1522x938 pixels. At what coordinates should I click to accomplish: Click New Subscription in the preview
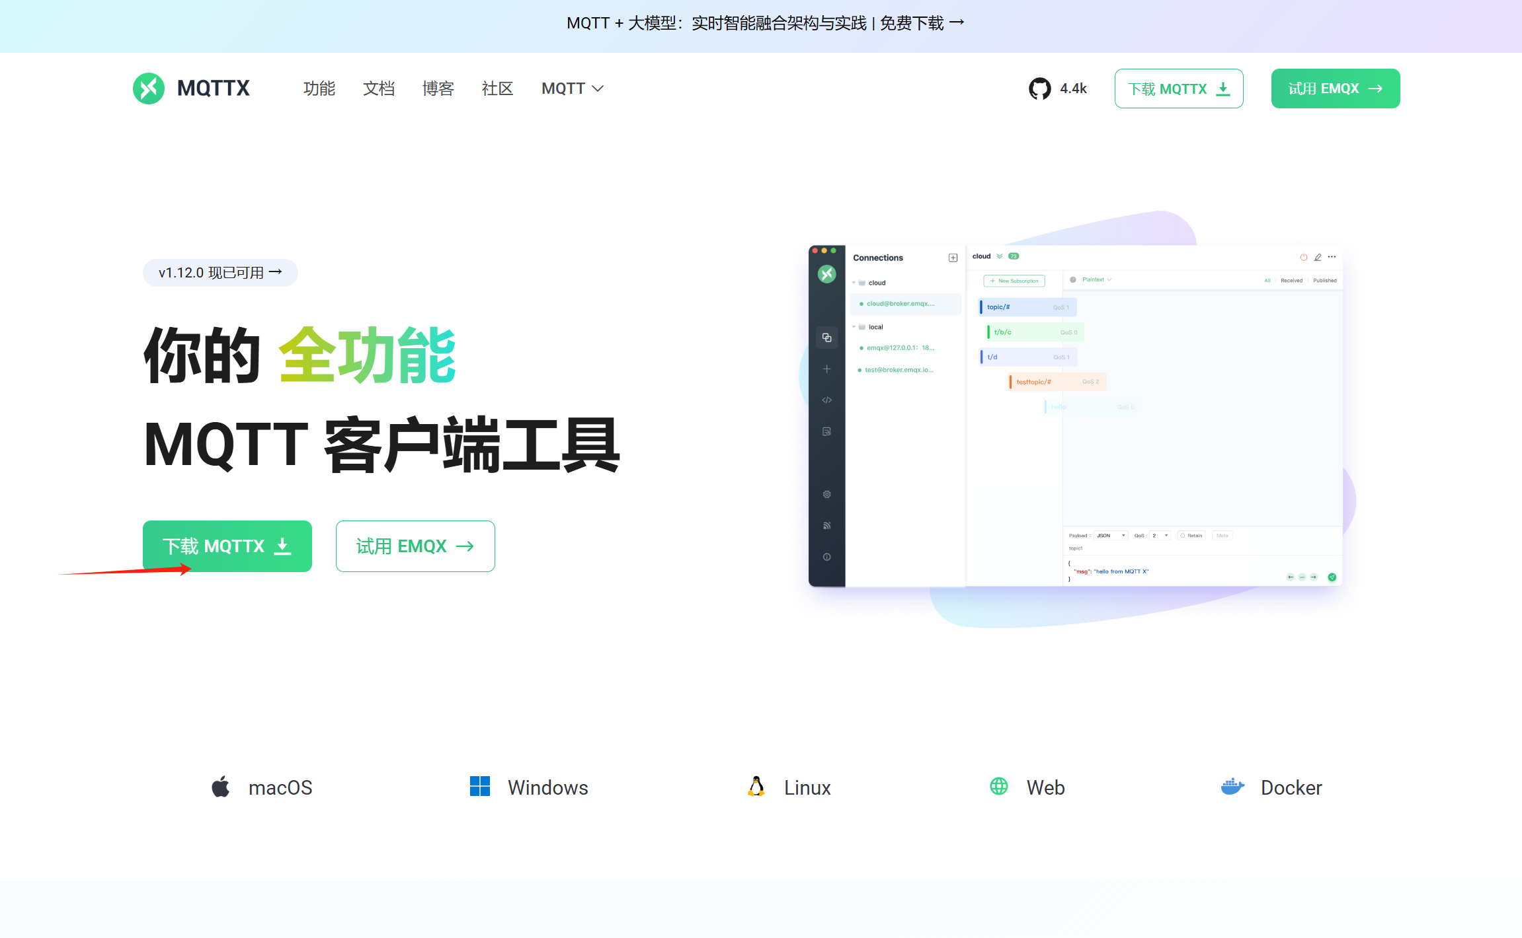coord(1014,281)
